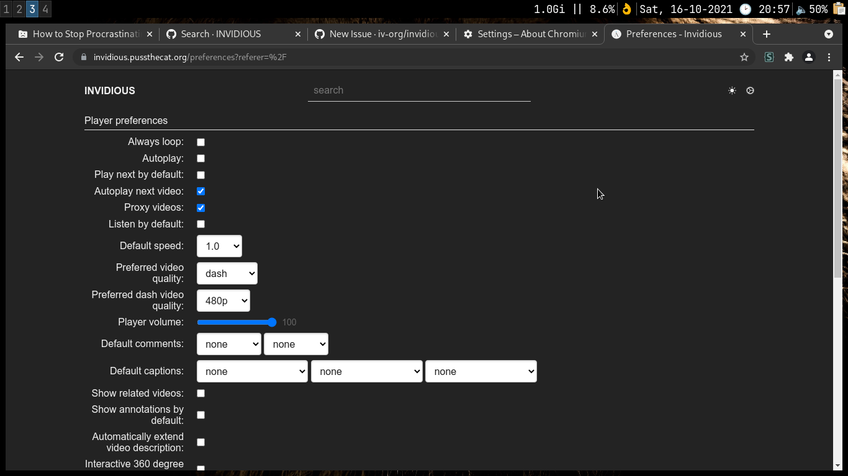The width and height of the screenshot is (848, 476).
Task: Bookmark this page via the star icon
Action: pos(743,56)
